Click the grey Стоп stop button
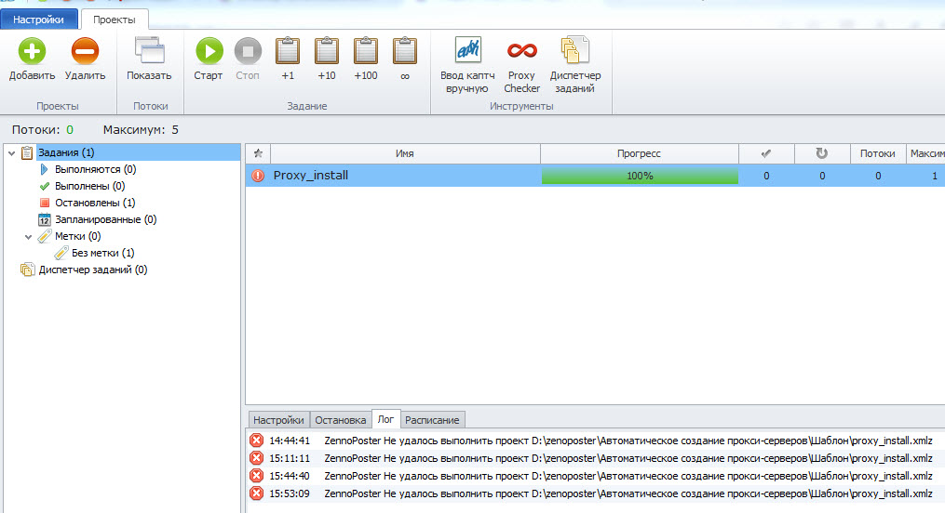The height and width of the screenshot is (513, 945). coord(248,51)
